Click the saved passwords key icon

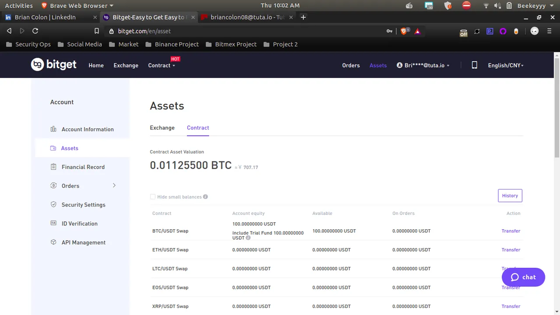click(389, 31)
